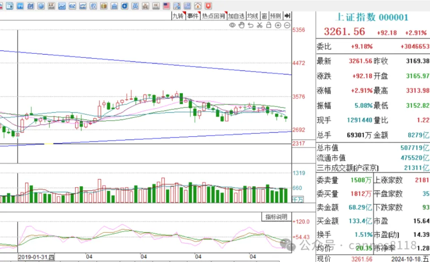Image resolution: width=430 pixels, height=262 pixels.
Task: Click the 2019-01-31 date marker on timeline
Action: (x=36, y=257)
